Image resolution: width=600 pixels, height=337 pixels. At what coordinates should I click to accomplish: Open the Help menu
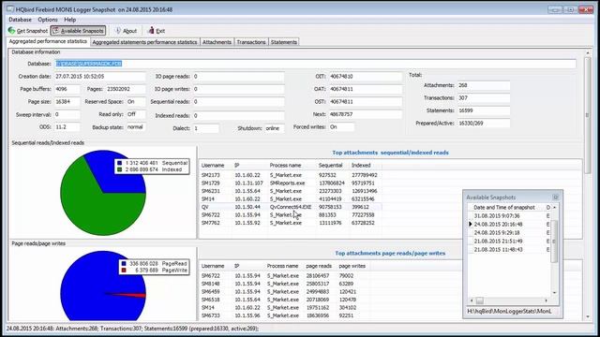pos(69,20)
